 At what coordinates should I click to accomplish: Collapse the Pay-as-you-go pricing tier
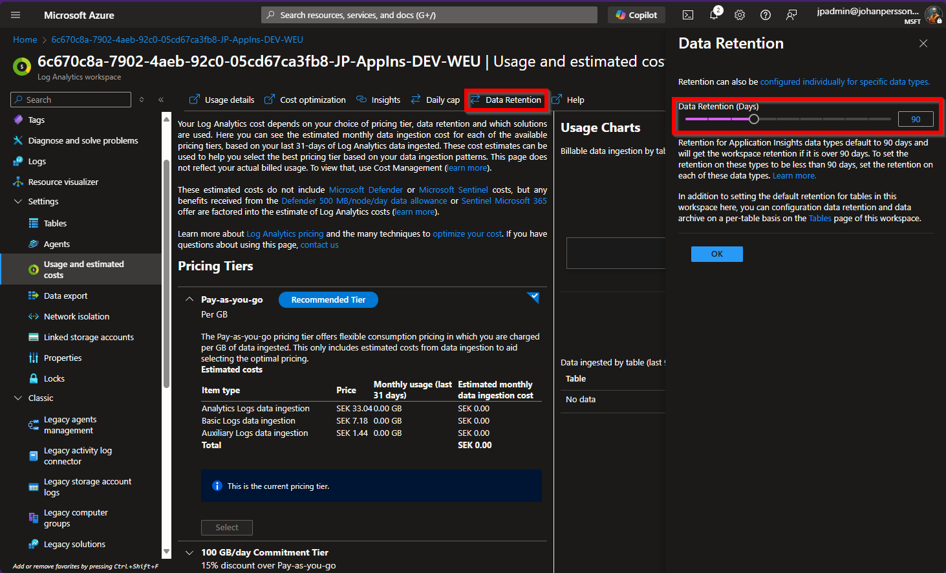(189, 299)
